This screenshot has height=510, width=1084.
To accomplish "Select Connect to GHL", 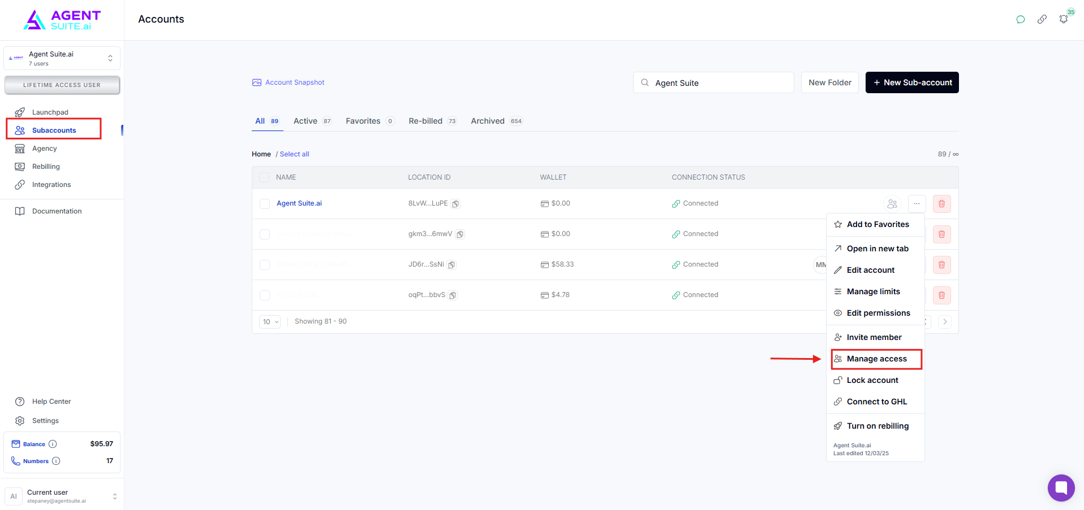I will pos(875,402).
